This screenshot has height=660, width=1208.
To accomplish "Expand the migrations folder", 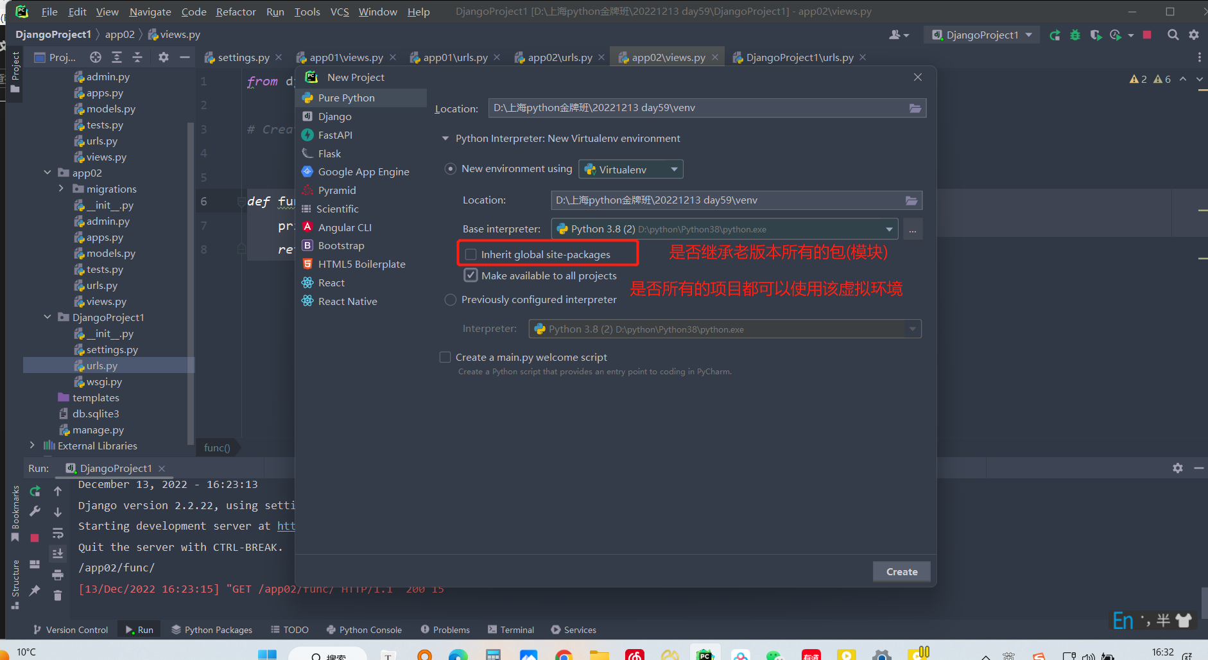I will pos(61,189).
